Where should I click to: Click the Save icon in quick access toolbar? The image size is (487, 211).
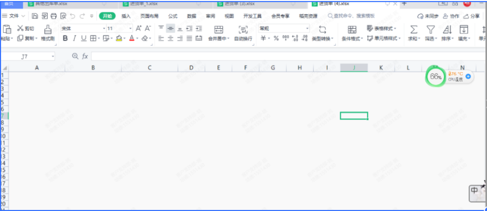coord(35,16)
